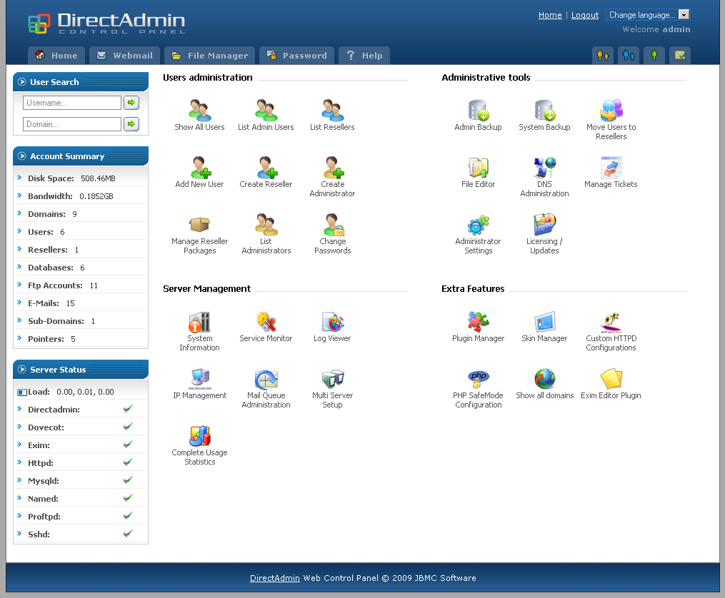Screen dimensions: 725x598
Task: Open Manage Reseller Packages
Action: 200,234
